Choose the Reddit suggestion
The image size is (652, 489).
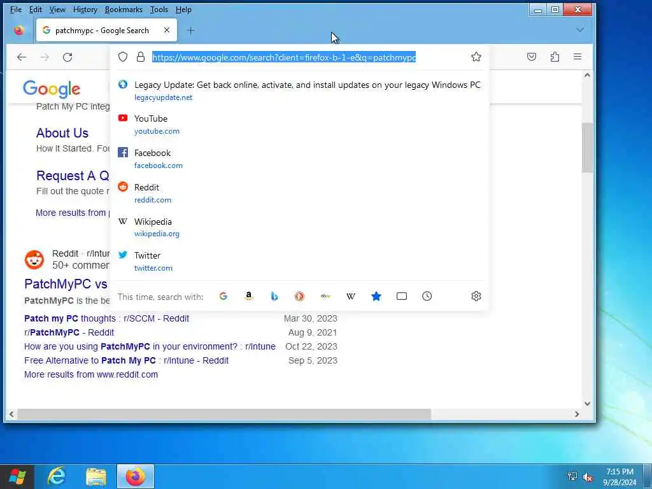tap(299, 194)
